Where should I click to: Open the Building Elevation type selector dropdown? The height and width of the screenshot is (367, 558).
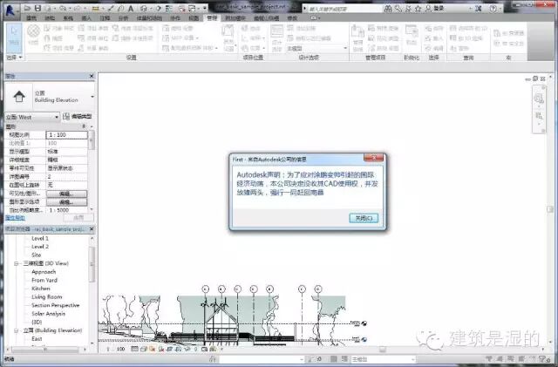[92, 97]
